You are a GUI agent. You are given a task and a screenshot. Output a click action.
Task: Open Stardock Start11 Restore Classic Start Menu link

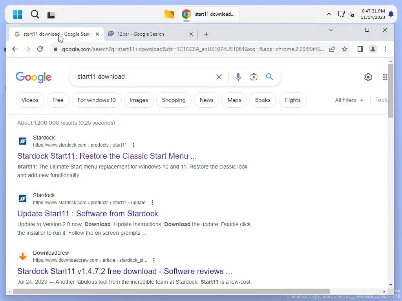click(107, 156)
